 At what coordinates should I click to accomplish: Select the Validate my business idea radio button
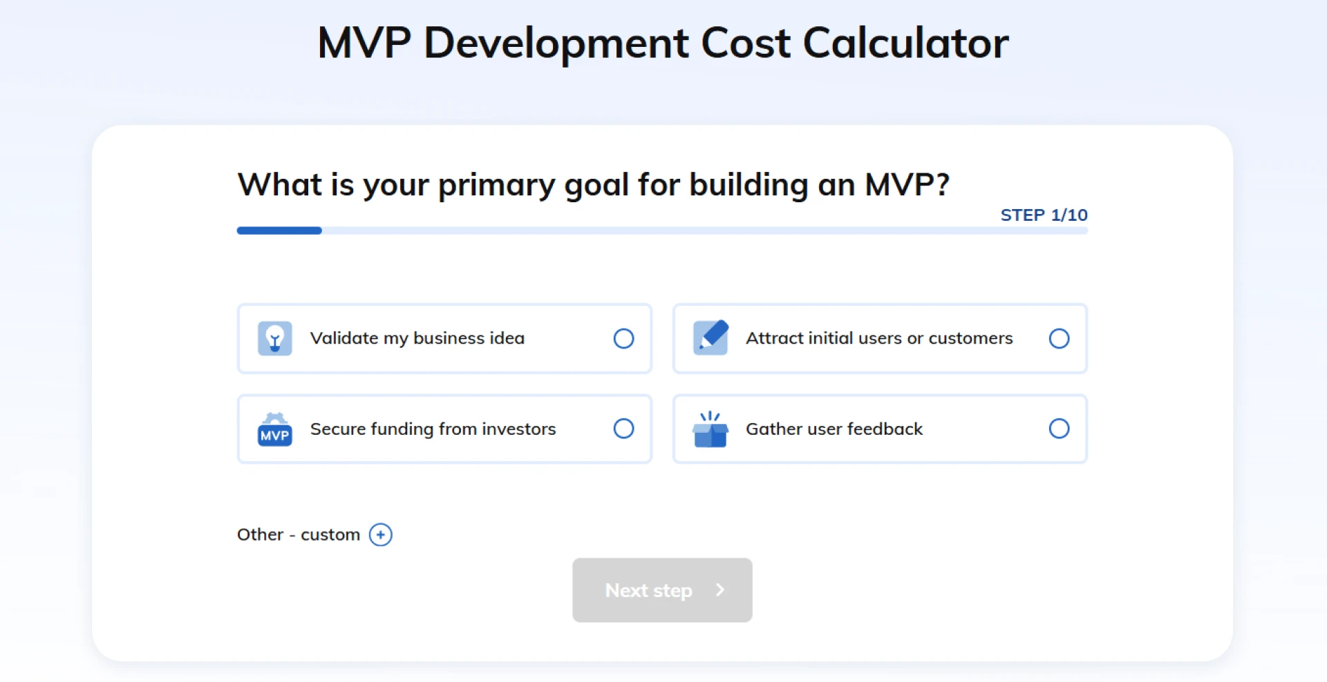[623, 338]
